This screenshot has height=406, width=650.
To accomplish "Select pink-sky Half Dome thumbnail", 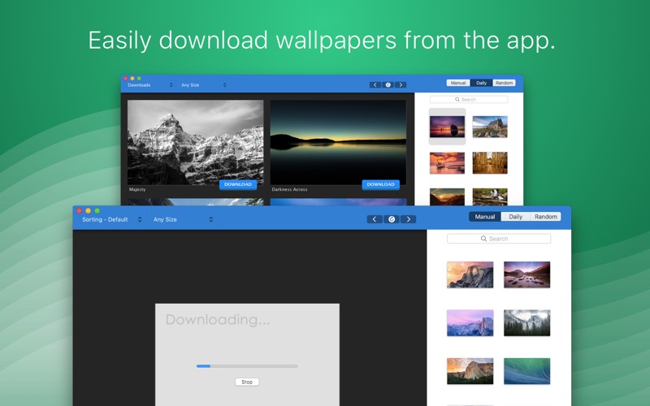I will click(x=470, y=323).
